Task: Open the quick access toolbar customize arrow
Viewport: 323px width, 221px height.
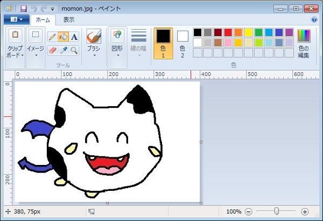Action: point(53,9)
